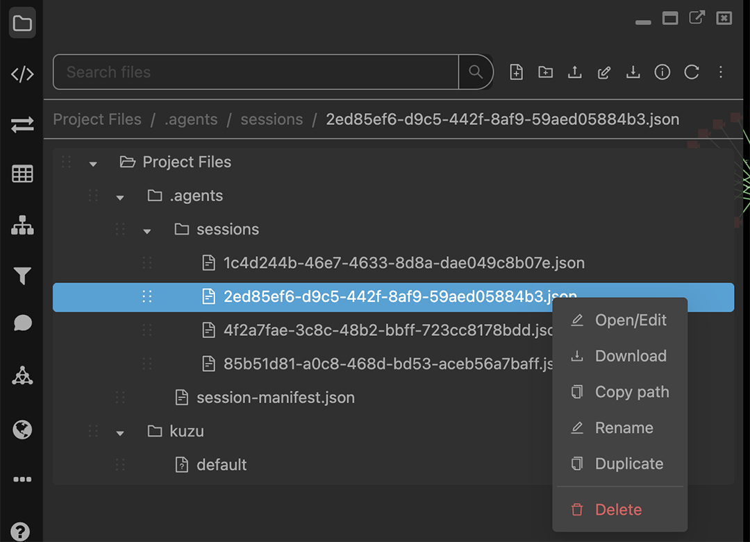This screenshot has width=750, height=542.
Task: Open the code view sidebar icon
Action: 22,74
